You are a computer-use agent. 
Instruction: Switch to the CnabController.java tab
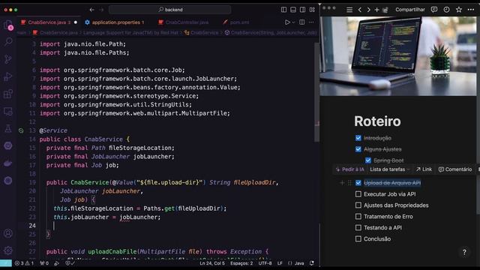(x=184, y=22)
